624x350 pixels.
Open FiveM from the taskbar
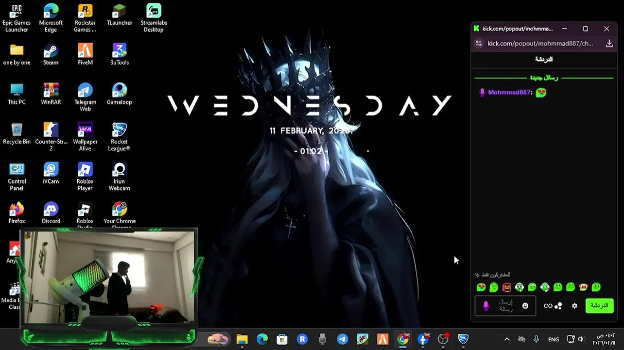[x=382, y=339]
